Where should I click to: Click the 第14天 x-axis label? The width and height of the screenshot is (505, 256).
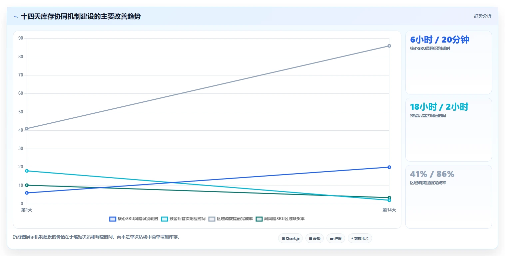[x=389, y=210]
